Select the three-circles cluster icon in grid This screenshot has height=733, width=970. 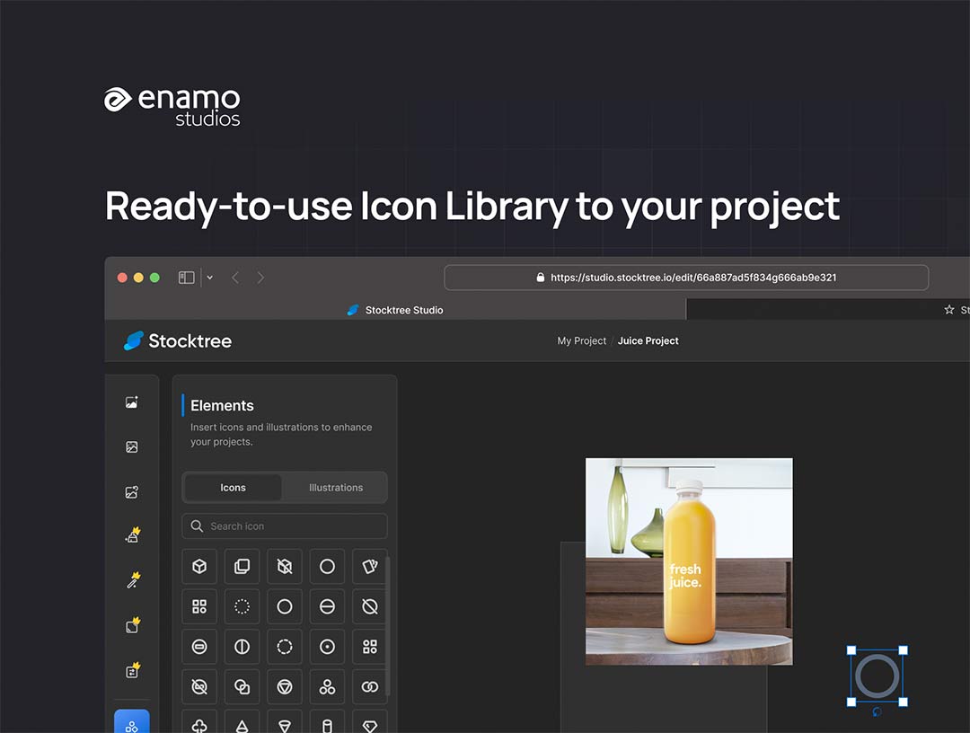[x=327, y=687]
